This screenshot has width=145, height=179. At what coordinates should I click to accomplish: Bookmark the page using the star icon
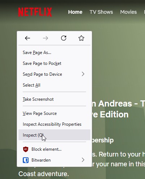click(x=81, y=38)
